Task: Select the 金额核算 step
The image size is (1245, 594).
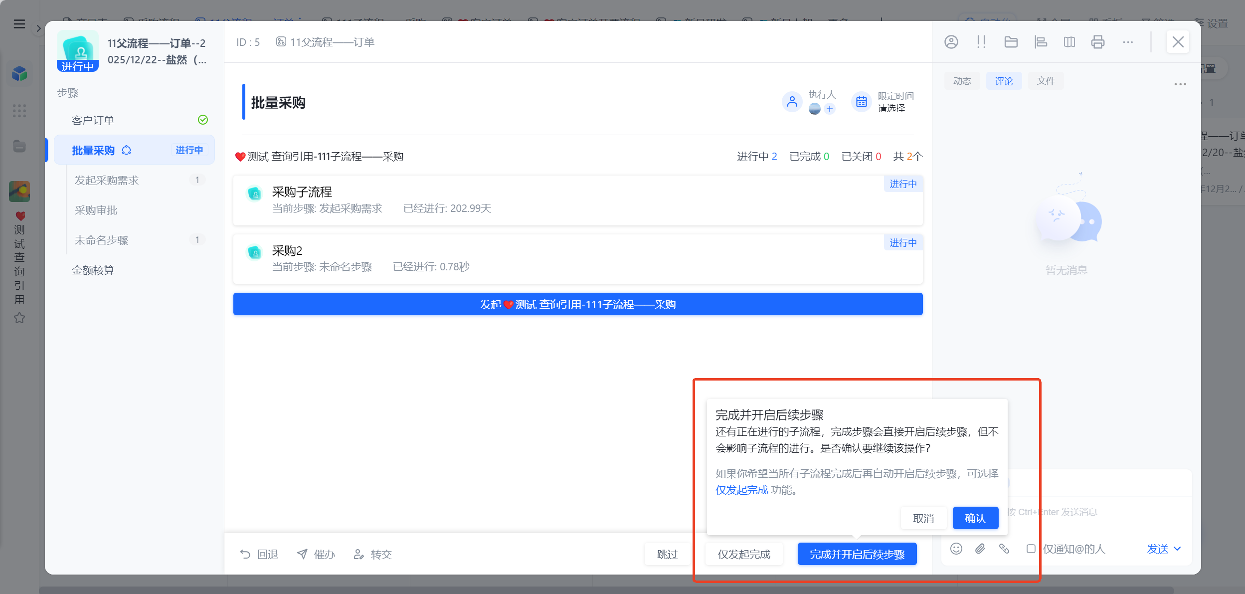Action: (x=135, y=270)
